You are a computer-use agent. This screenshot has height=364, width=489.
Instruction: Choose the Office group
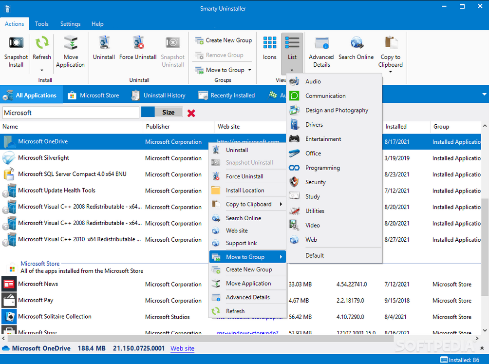click(334, 153)
